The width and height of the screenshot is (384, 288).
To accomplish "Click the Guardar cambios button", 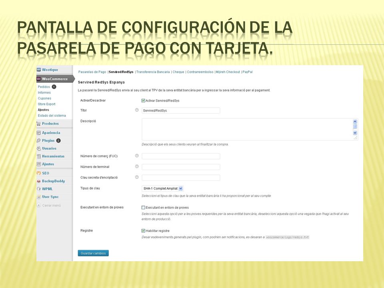I will pyautogui.click(x=93, y=253).
